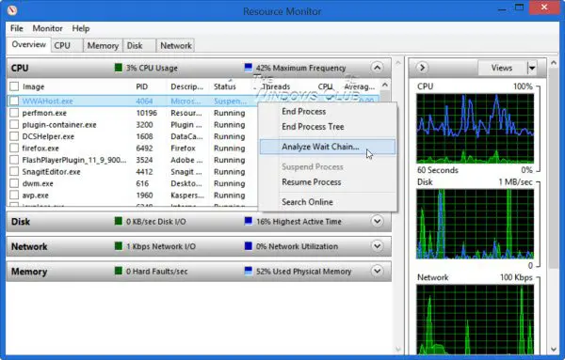
Task: Select the firefox.exe process name
Action: [x=40, y=149]
